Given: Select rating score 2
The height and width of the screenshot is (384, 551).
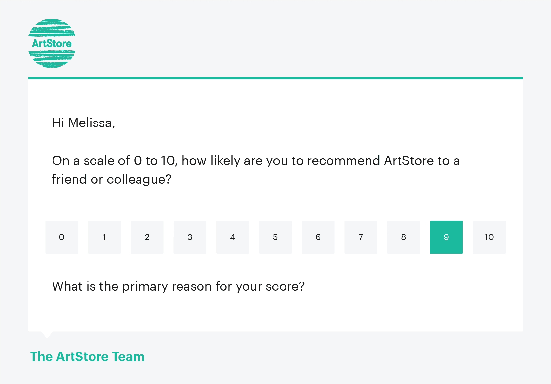Looking at the screenshot, I should pos(147,237).
